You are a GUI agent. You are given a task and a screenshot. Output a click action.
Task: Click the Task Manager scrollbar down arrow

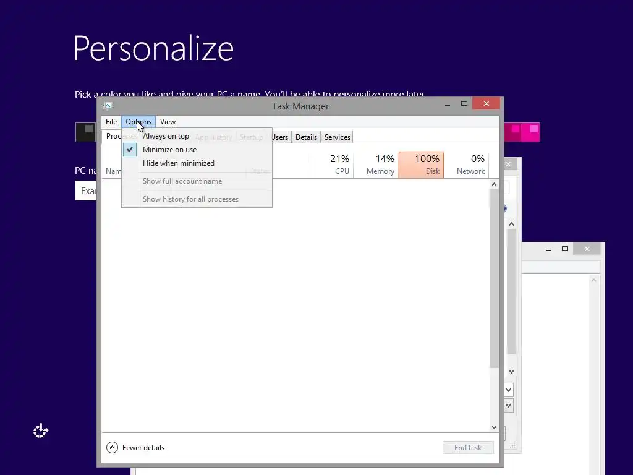pyautogui.click(x=494, y=427)
